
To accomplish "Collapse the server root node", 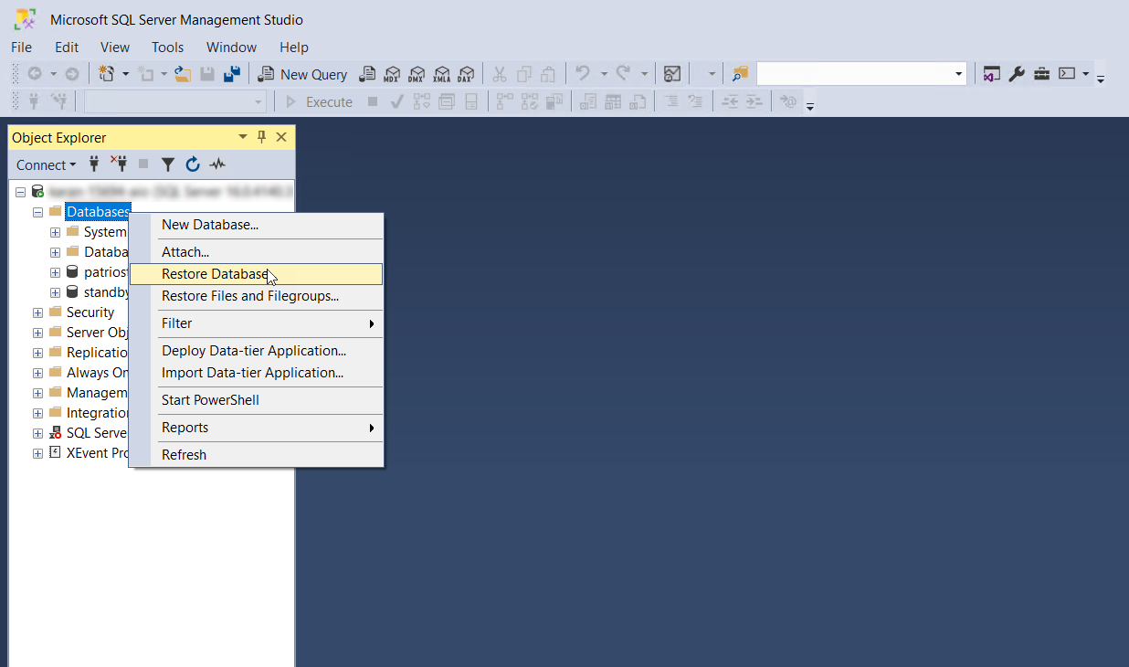I will 21,192.
